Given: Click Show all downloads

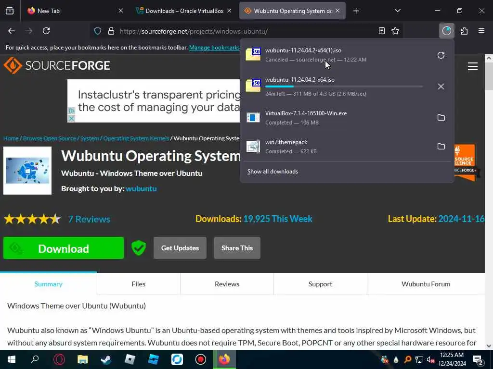Looking at the screenshot, I should coord(272,172).
